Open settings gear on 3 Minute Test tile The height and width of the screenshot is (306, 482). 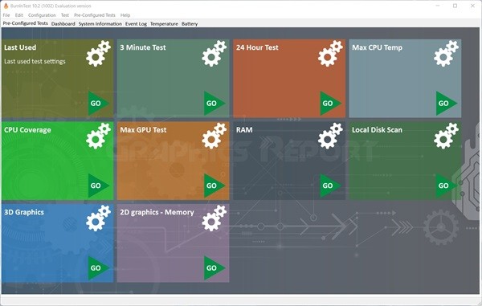pyautogui.click(x=214, y=54)
